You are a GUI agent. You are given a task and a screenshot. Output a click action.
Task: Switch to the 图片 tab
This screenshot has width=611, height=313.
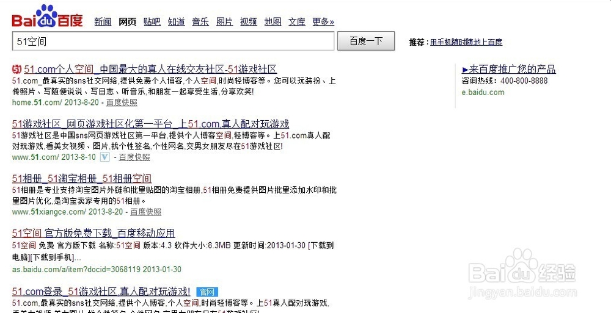224,22
